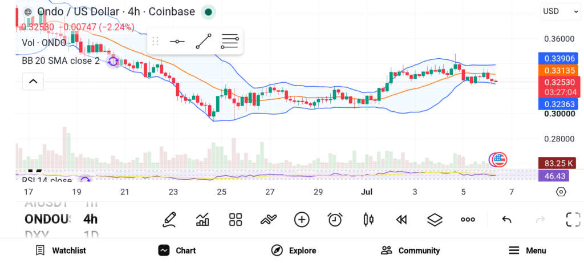Viewport: 584px width, 263px height.
Task: Open time axis settings hexagon icon
Action: click(561, 192)
